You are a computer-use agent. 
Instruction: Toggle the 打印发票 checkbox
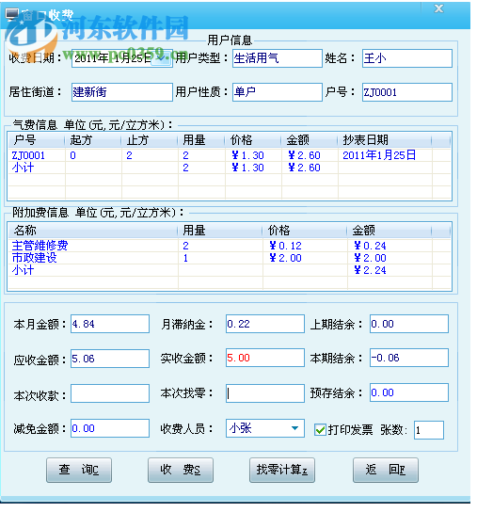[320, 430]
